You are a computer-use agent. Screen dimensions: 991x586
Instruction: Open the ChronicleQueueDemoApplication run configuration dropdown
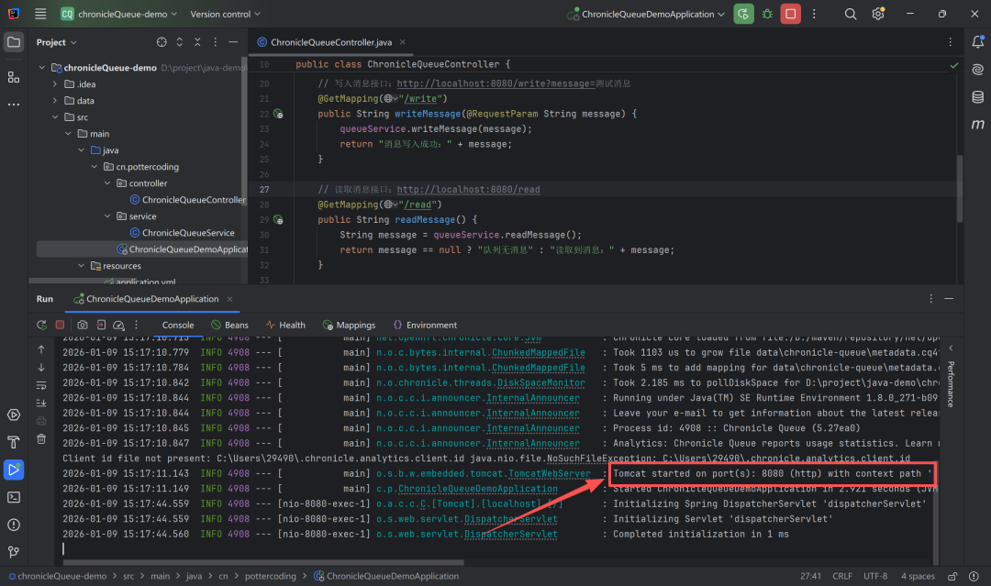click(x=647, y=14)
